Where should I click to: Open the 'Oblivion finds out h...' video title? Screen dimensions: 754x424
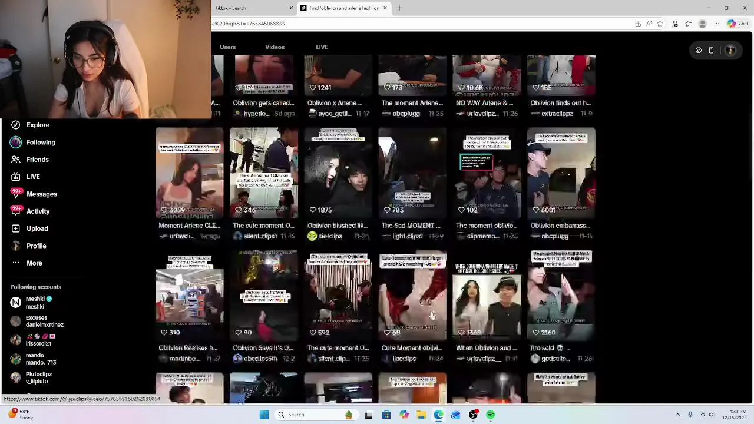click(x=560, y=103)
